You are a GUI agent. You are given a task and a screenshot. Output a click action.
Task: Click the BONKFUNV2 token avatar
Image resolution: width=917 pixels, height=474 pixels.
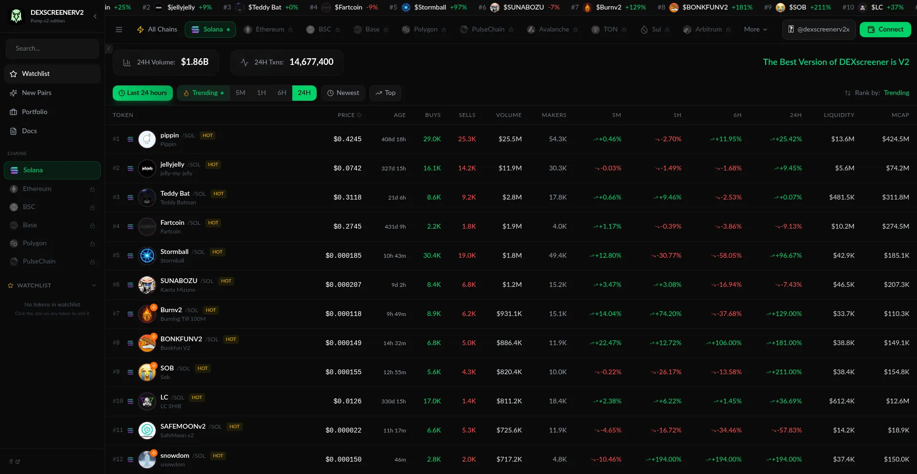[x=147, y=343]
